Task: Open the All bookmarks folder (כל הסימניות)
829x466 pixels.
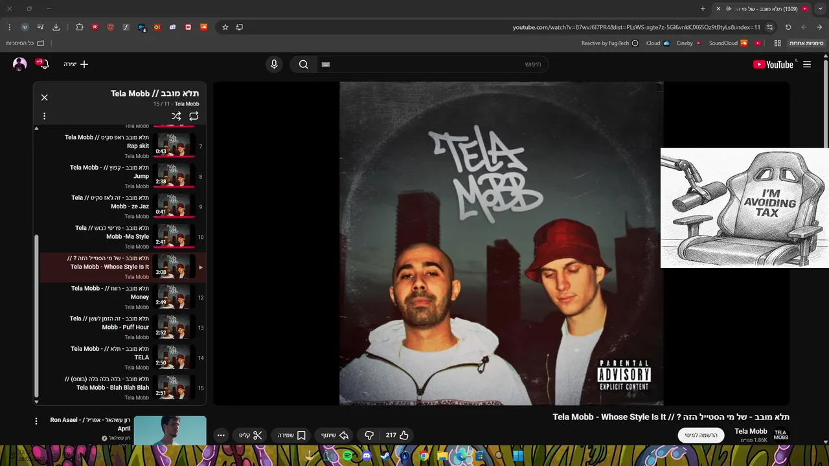Action: point(25,43)
